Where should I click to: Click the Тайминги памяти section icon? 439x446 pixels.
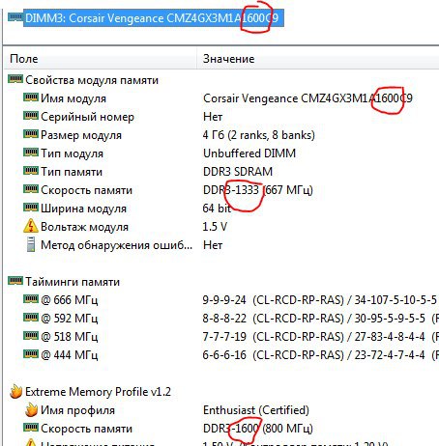[x=15, y=281]
